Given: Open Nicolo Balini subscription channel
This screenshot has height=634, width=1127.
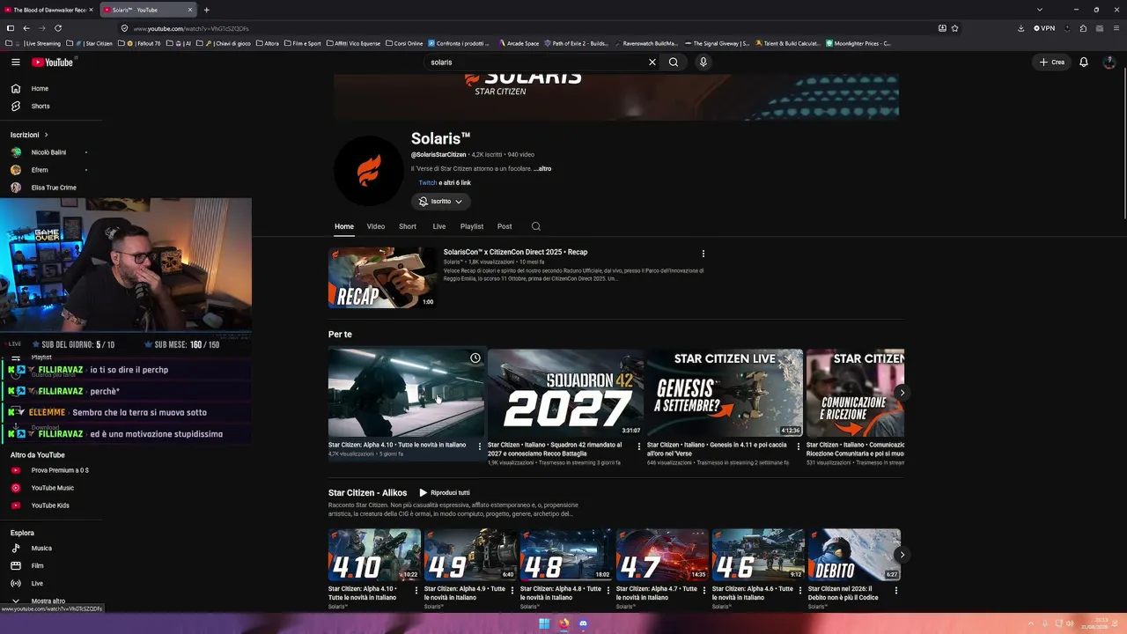Looking at the screenshot, I should pyautogui.click(x=48, y=152).
